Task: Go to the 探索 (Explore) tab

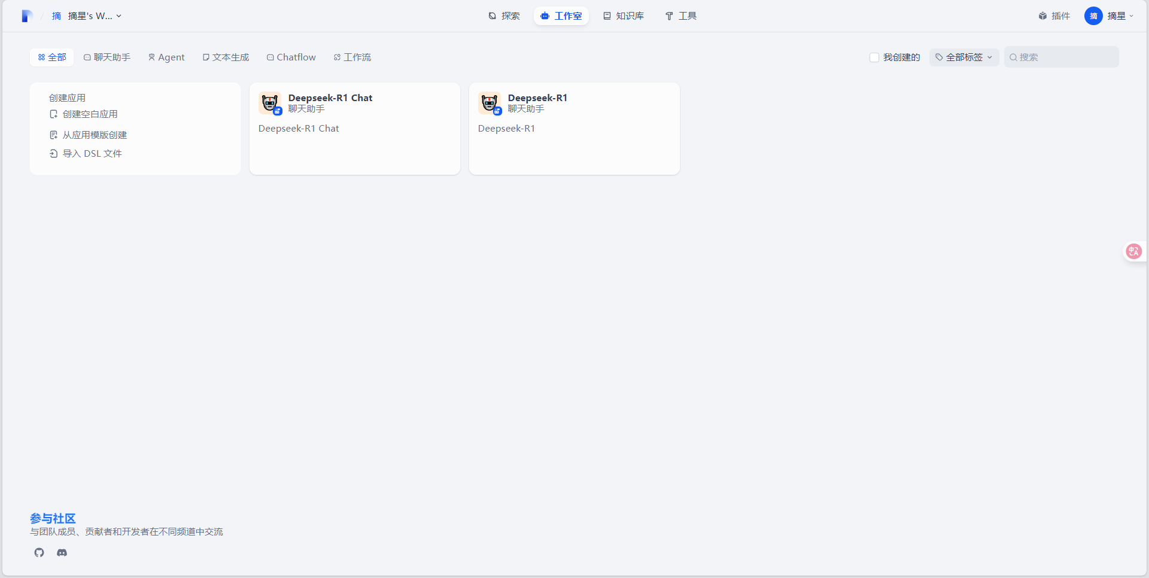Action: [504, 16]
